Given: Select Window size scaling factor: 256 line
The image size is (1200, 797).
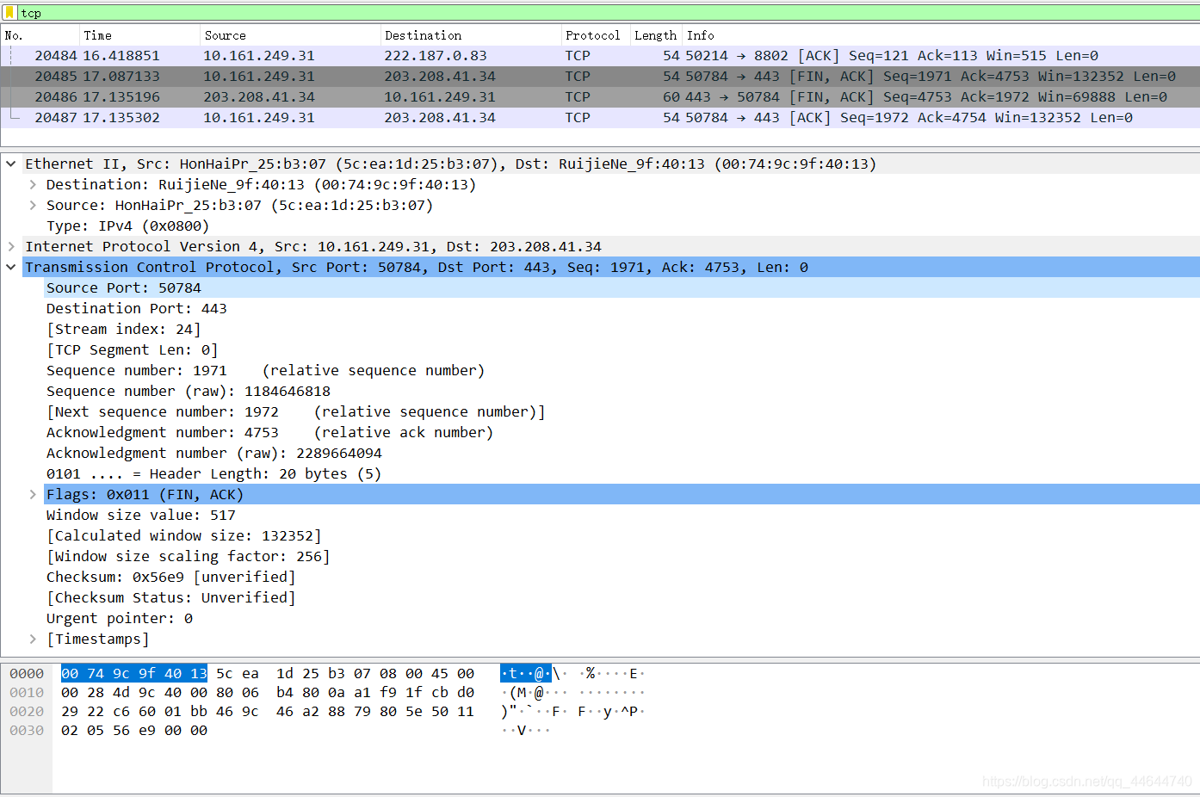Looking at the screenshot, I should pos(188,556).
